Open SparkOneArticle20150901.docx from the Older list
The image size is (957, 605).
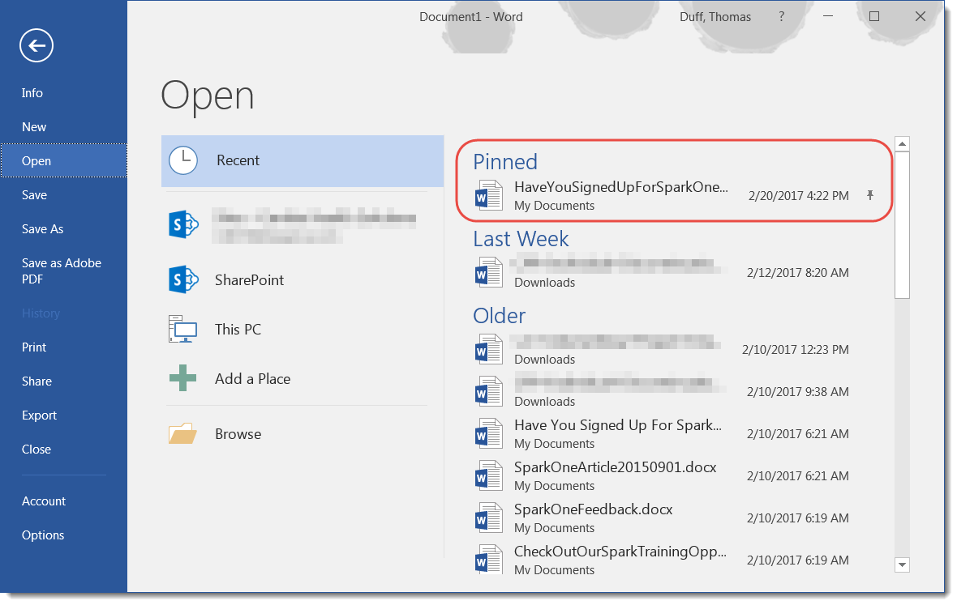615,467
